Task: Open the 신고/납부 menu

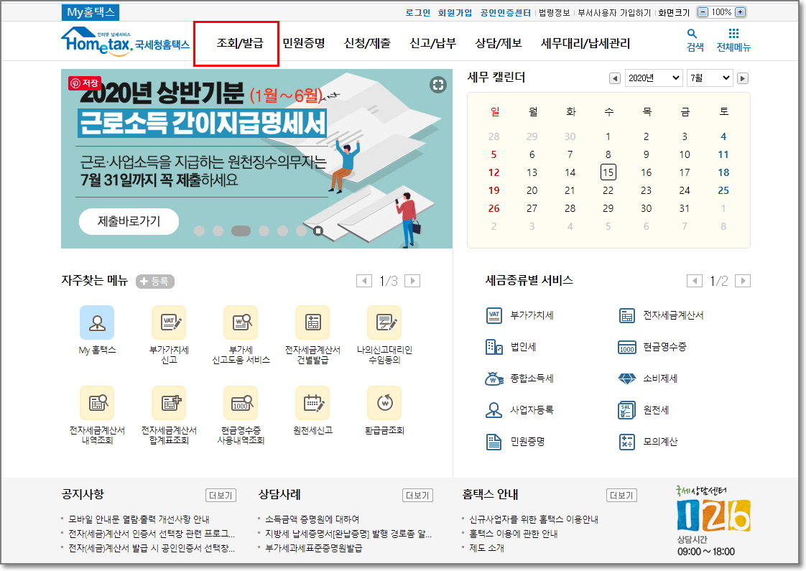Action: click(433, 43)
